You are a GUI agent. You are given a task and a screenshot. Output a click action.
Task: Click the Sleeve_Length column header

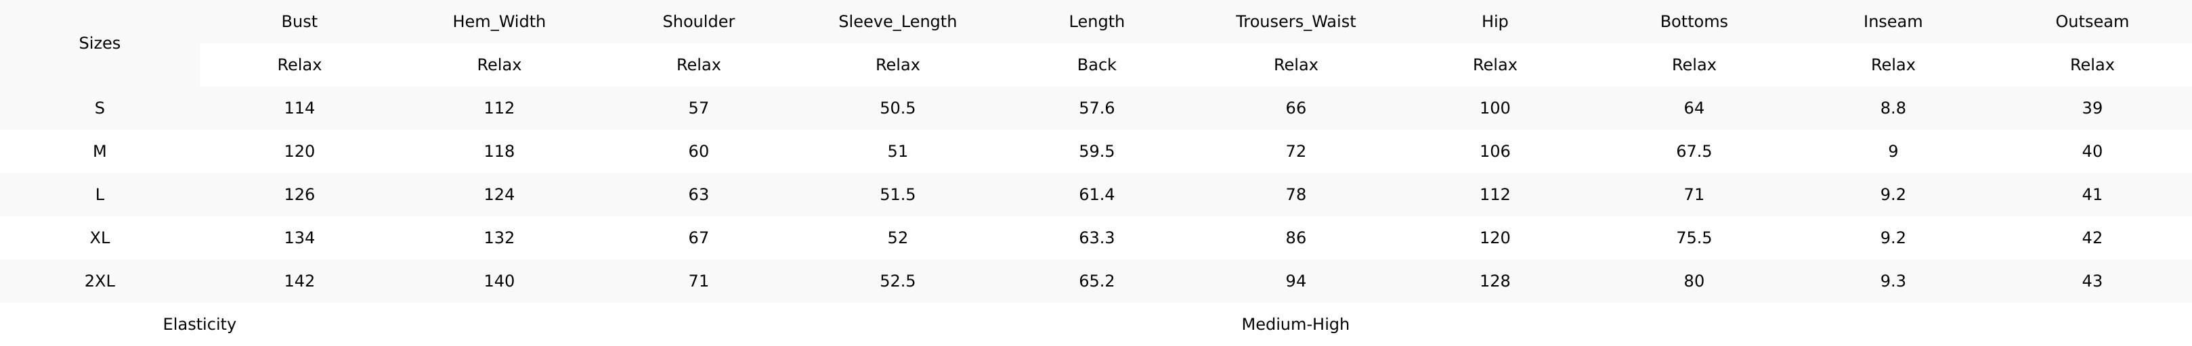pyautogui.click(x=898, y=22)
